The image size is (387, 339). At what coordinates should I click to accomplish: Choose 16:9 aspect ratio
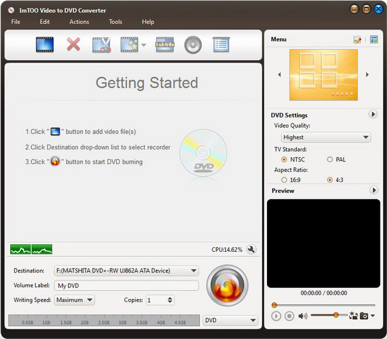pyautogui.click(x=284, y=180)
